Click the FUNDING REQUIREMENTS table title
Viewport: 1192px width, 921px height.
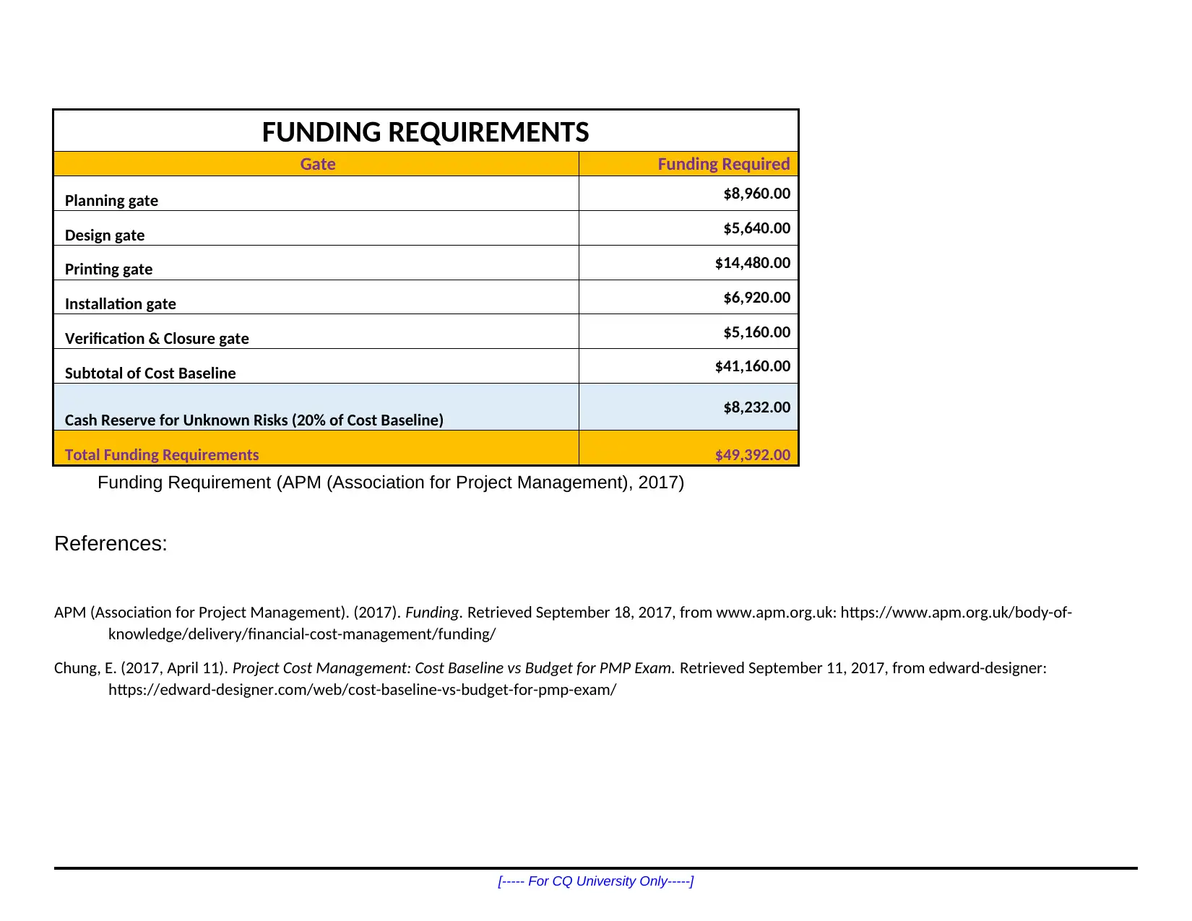426,132
